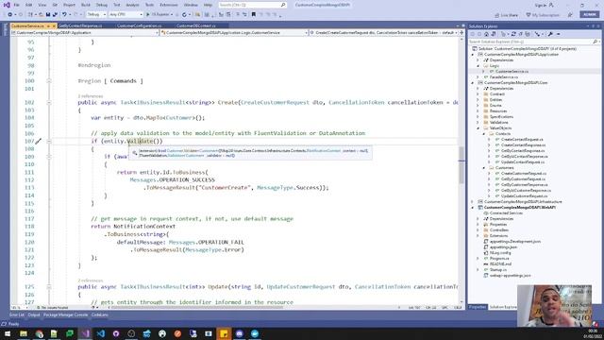
Task: Open Debug configuration dropdown
Action: pos(96,15)
